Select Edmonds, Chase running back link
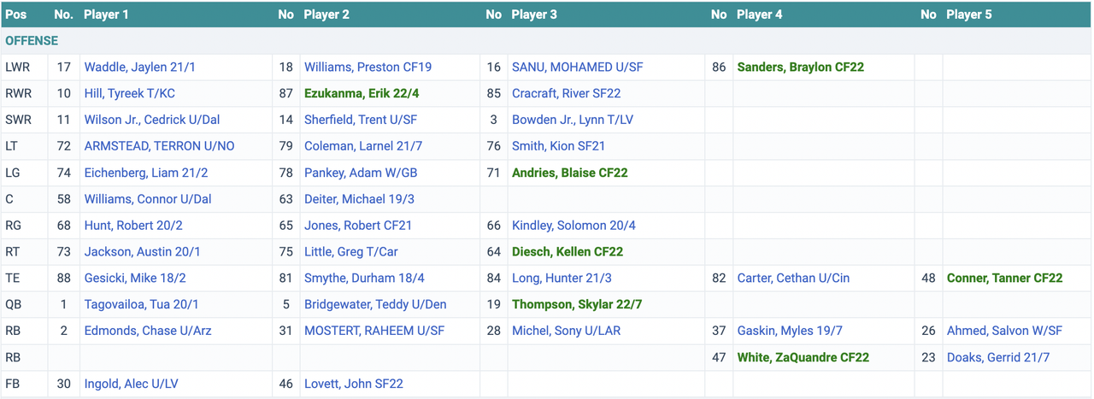Image resolution: width=1094 pixels, height=399 pixels. coord(147,331)
